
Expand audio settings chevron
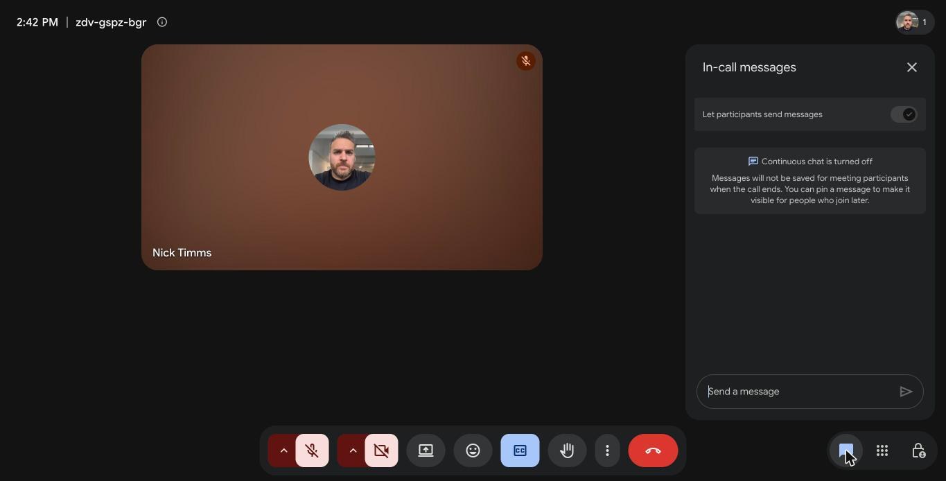tap(283, 451)
